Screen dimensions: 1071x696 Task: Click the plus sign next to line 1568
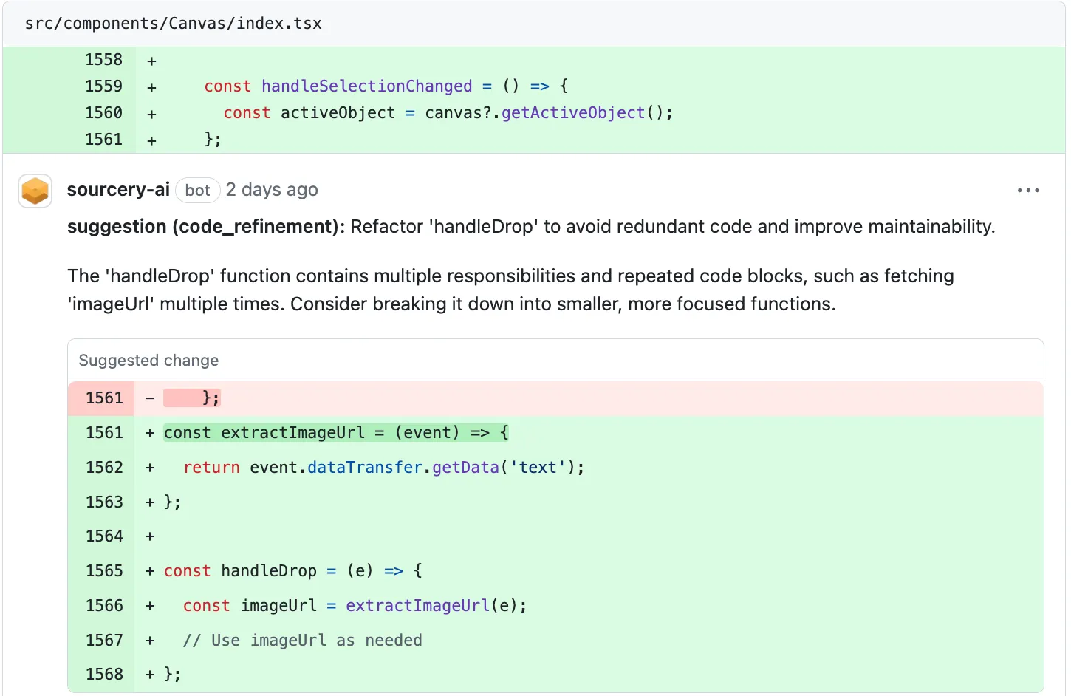point(149,674)
